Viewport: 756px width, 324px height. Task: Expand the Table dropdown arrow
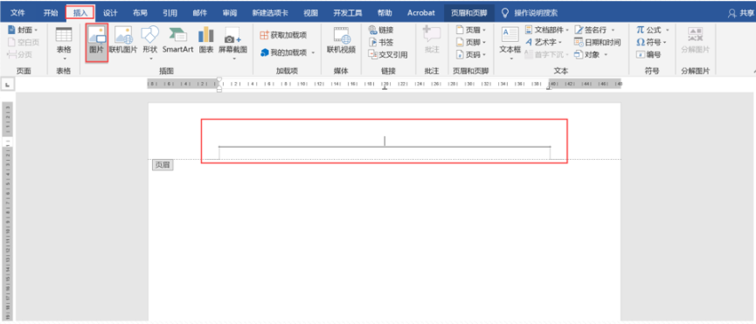(x=64, y=59)
